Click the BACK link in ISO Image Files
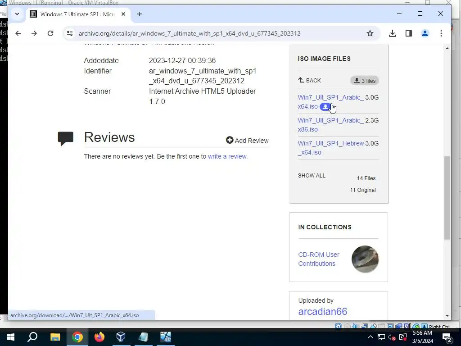The width and height of the screenshot is (461, 346). pyautogui.click(x=310, y=80)
